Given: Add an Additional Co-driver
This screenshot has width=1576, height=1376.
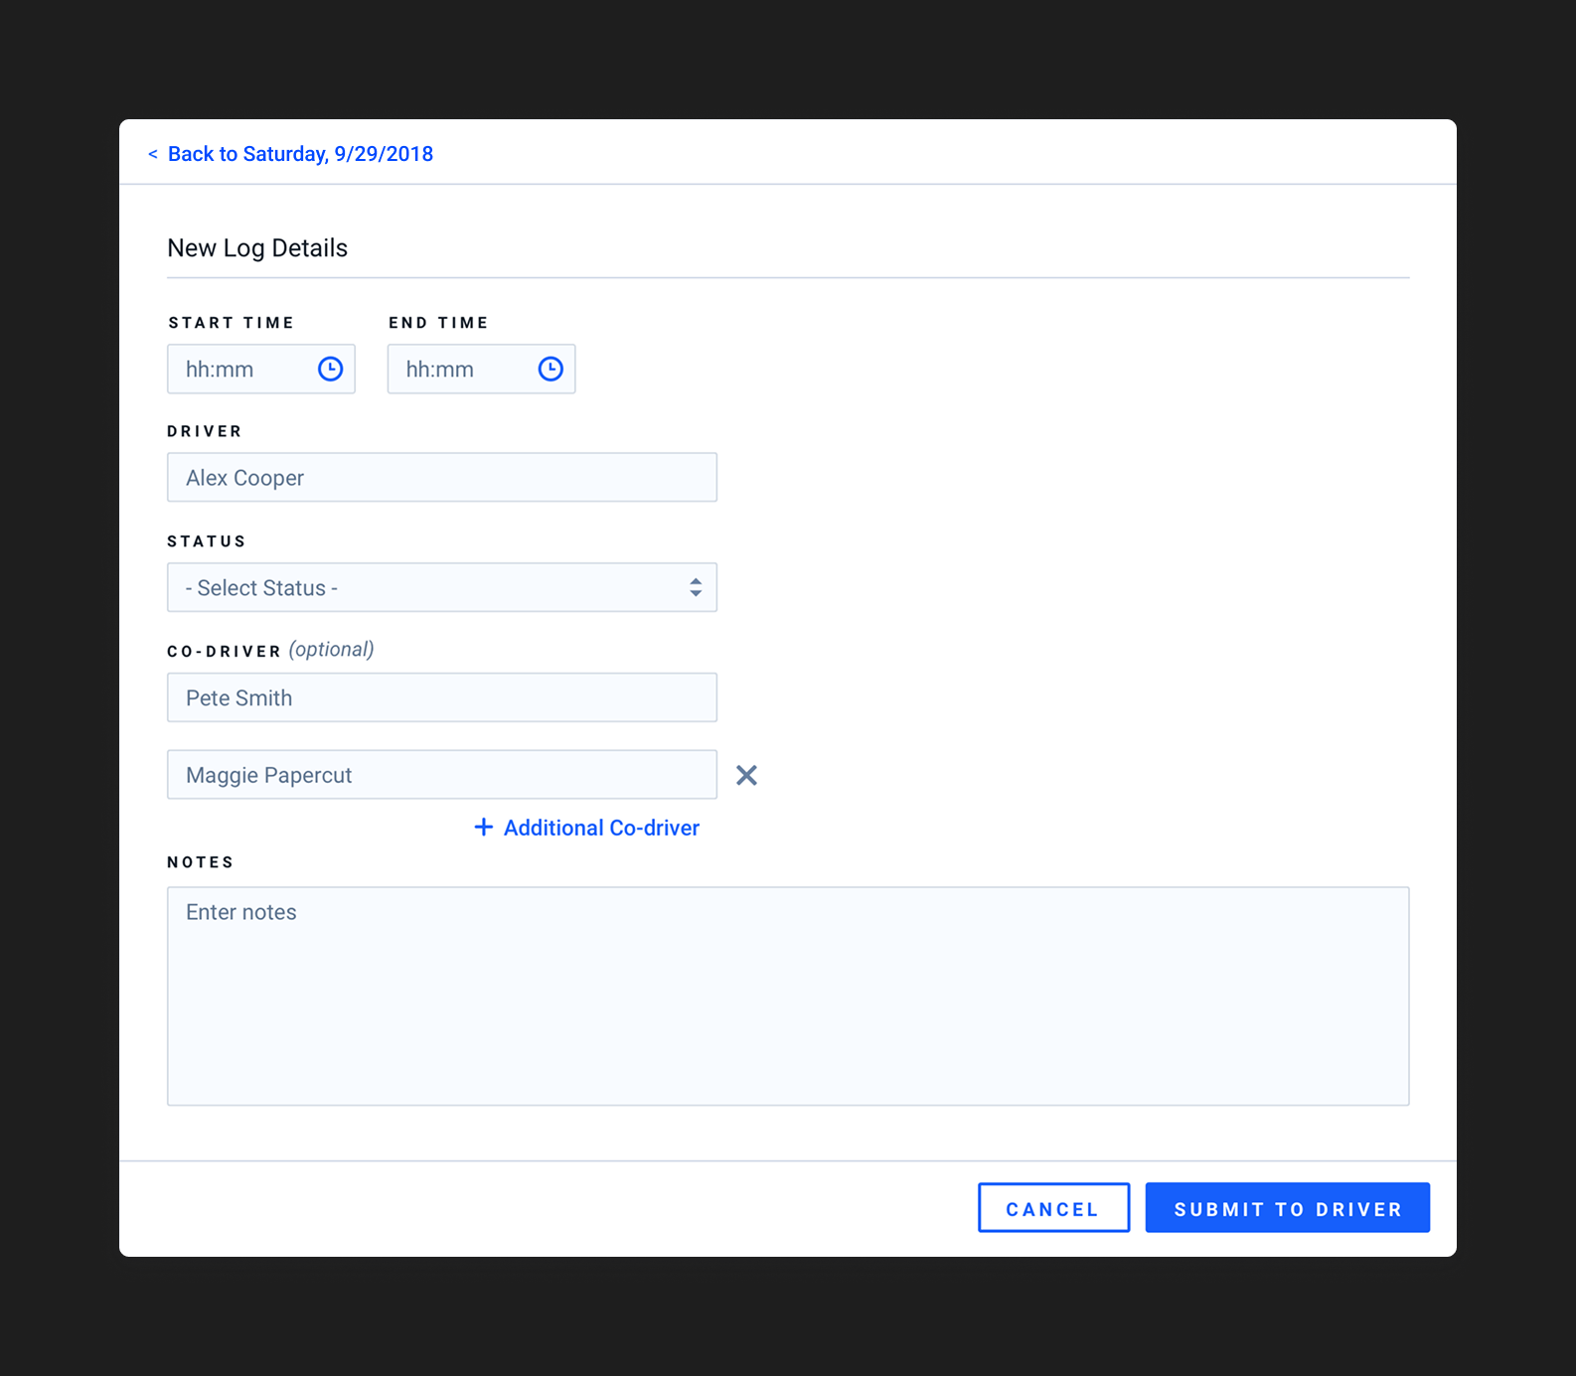Looking at the screenshot, I should tap(601, 828).
